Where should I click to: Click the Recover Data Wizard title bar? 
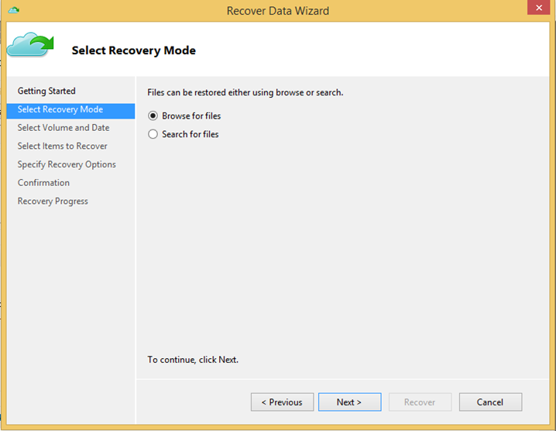tap(278, 11)
